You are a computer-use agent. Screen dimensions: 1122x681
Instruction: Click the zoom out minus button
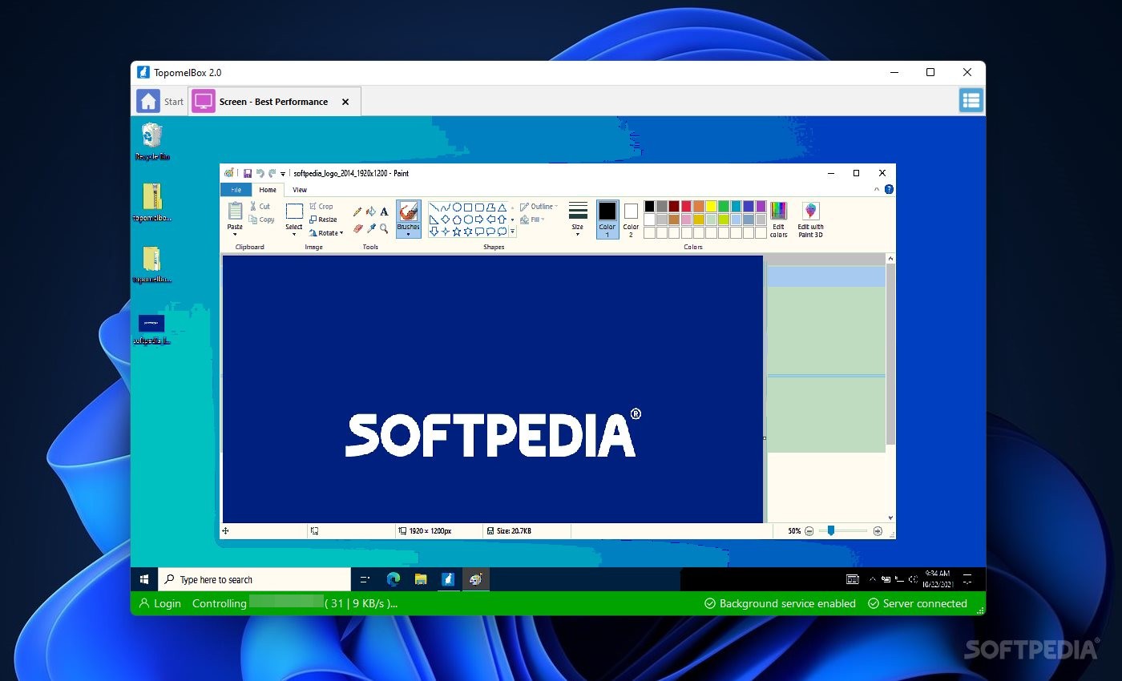click(x=809, y=530)
